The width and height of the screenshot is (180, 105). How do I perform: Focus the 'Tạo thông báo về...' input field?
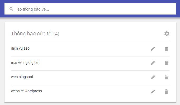[90, 9]
